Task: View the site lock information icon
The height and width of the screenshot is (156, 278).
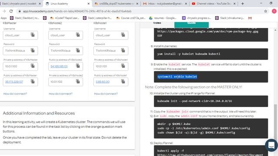Action: click(20, 11)
